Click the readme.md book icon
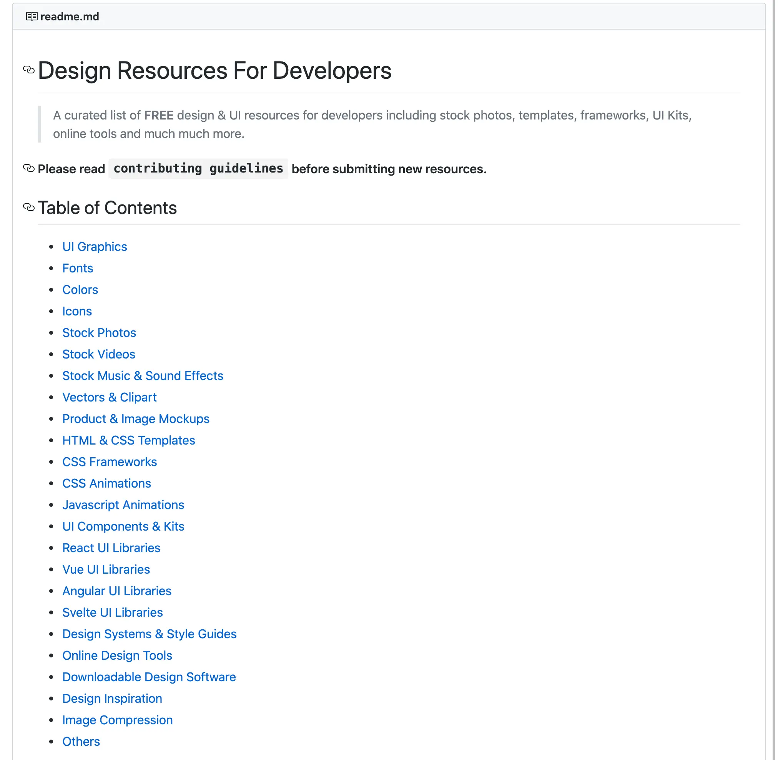 click(32, 17)
